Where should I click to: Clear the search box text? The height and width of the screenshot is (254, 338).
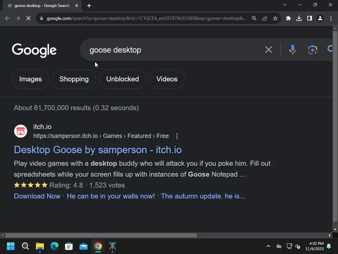[269, 50]
